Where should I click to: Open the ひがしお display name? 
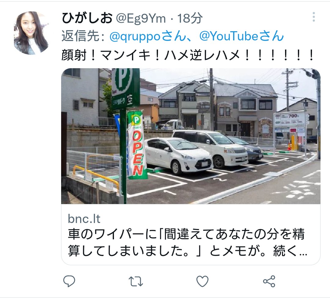tap(87, 18)
